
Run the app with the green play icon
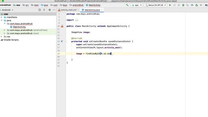pos(170,5)
